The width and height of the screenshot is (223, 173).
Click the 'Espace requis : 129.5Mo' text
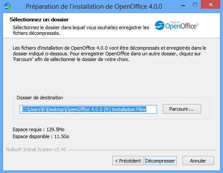pyautogui.click(x=38, y=129)
